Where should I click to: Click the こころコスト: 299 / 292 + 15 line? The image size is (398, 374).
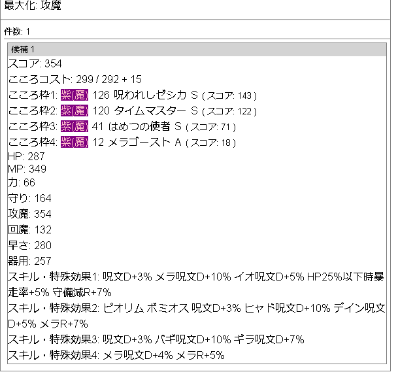click(75, 80)
